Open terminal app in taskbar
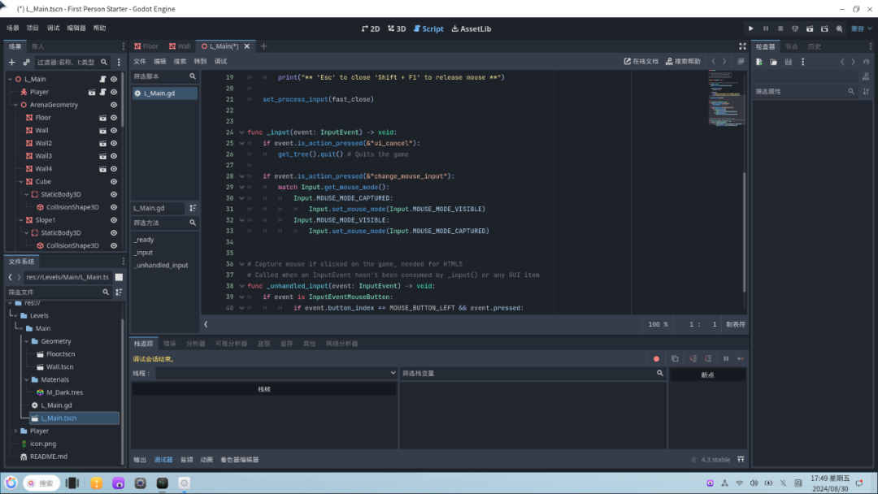 pos(163,483)
